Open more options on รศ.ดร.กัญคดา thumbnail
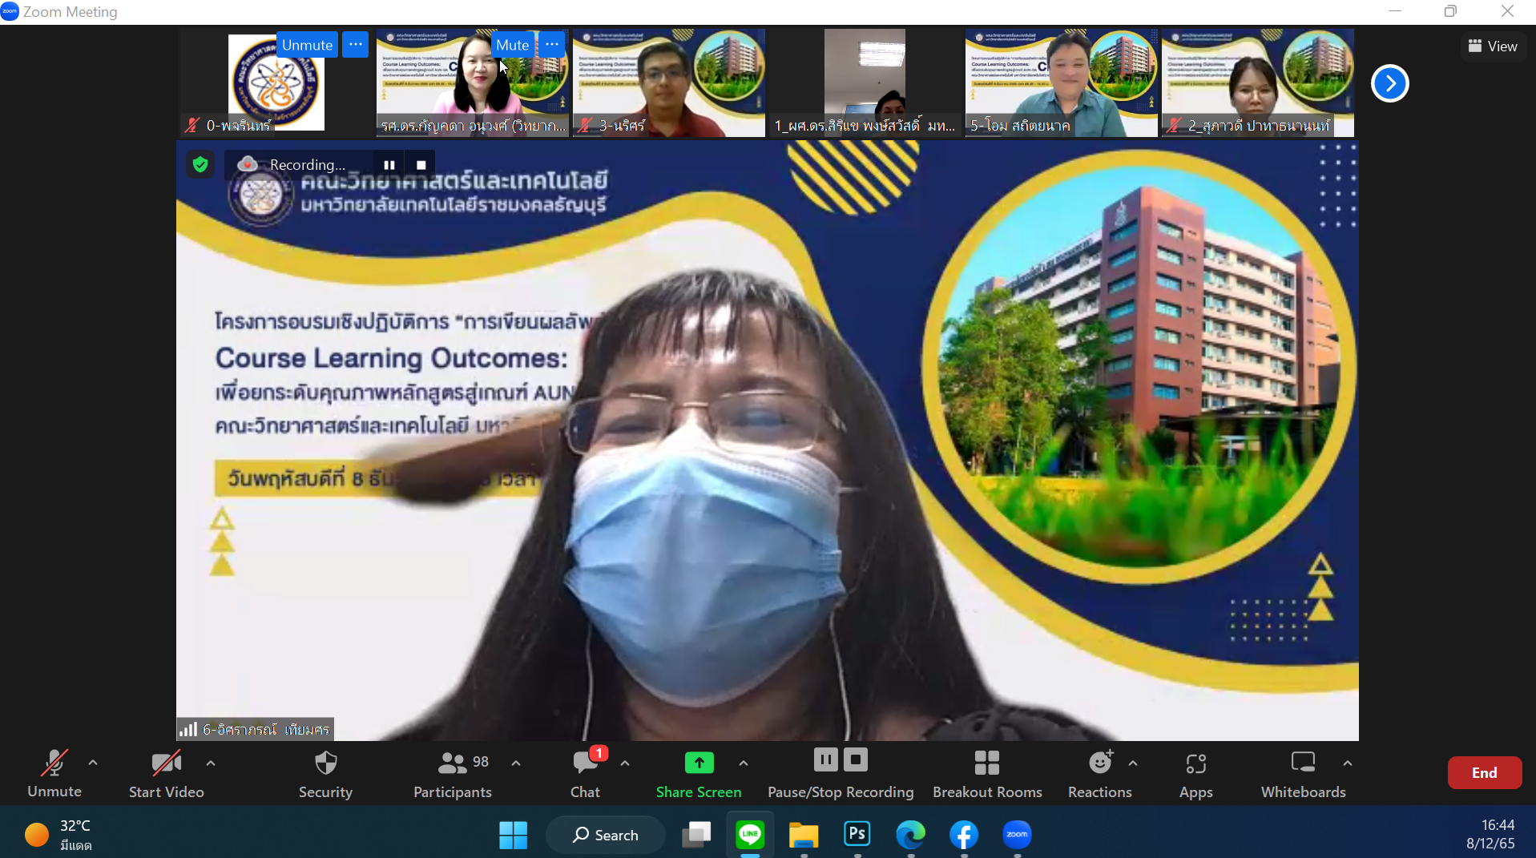 click(552, 45)
